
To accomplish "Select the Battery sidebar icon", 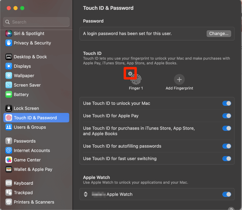I will point(9,94).
